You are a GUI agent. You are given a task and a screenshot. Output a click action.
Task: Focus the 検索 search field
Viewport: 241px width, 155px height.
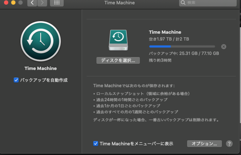click(x=208, y=3)
